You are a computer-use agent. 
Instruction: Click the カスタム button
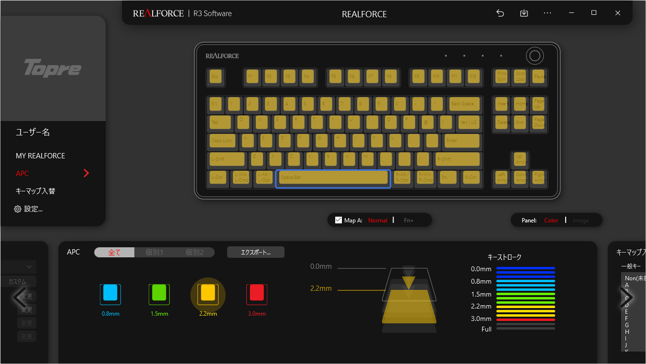click(x=18, y=282)
